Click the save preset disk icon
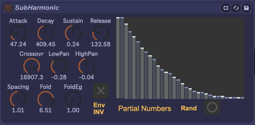255x125 pixels. (246, 8)
